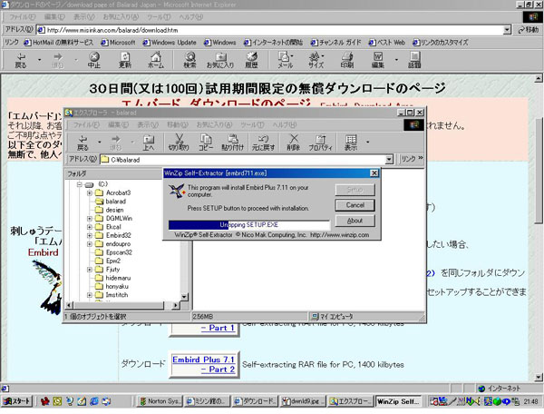The width and height of the screenshot is (544, 414).
Task: Click the Delete icon in Explorer toolbar
Action: pyautogui.click(x=294, y=143)
